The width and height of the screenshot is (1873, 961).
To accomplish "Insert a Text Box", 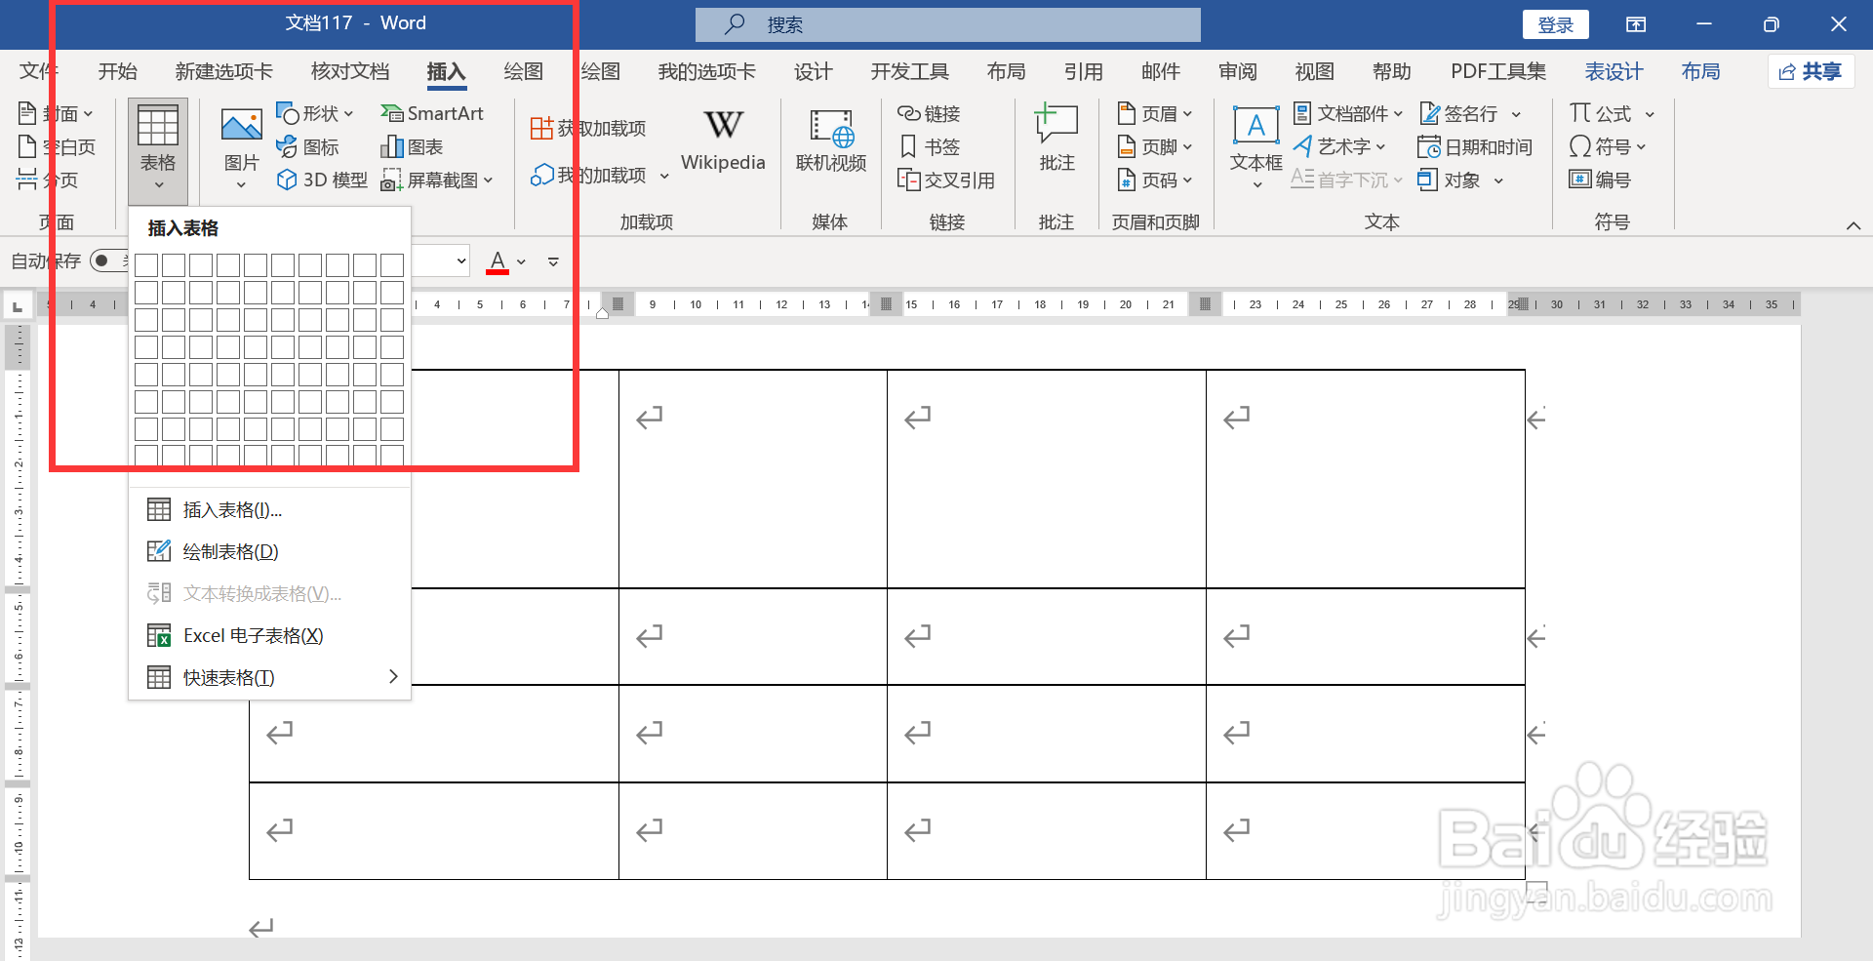I will [x=1255, y=146].
